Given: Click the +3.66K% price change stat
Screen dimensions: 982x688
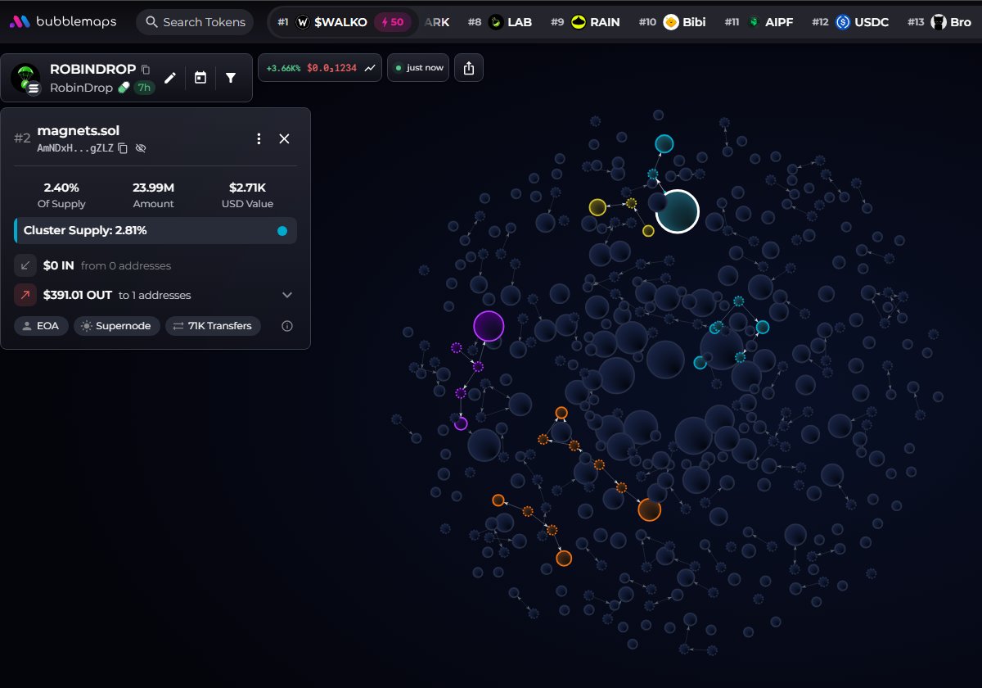Looking at the screenshot, I should point(283,68).
